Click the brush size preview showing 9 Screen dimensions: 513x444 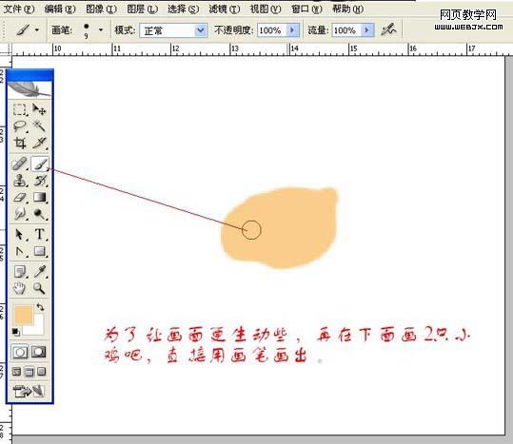(86, 30)
